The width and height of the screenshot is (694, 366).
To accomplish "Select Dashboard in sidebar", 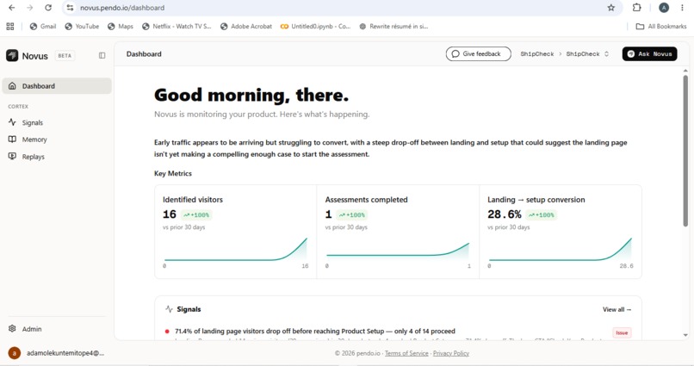I will 57,86.
